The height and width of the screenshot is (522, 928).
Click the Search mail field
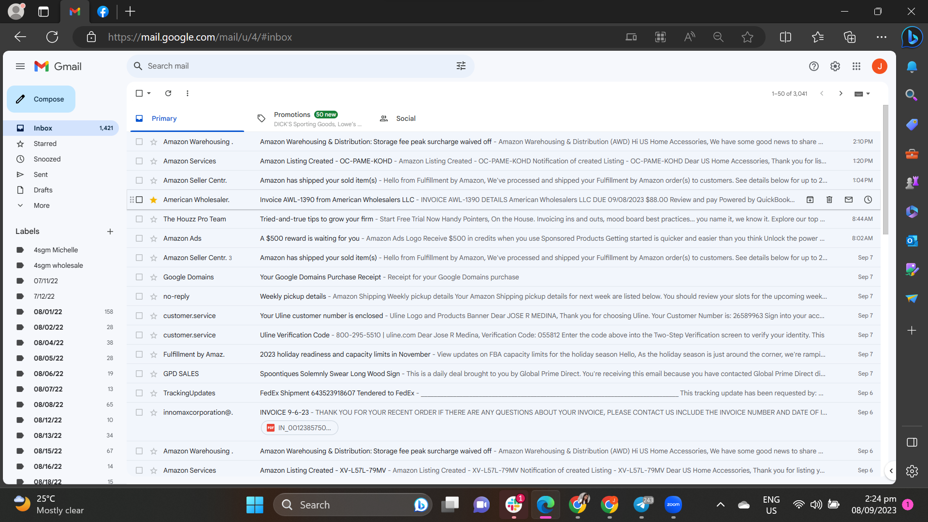[x=300, y=66]
